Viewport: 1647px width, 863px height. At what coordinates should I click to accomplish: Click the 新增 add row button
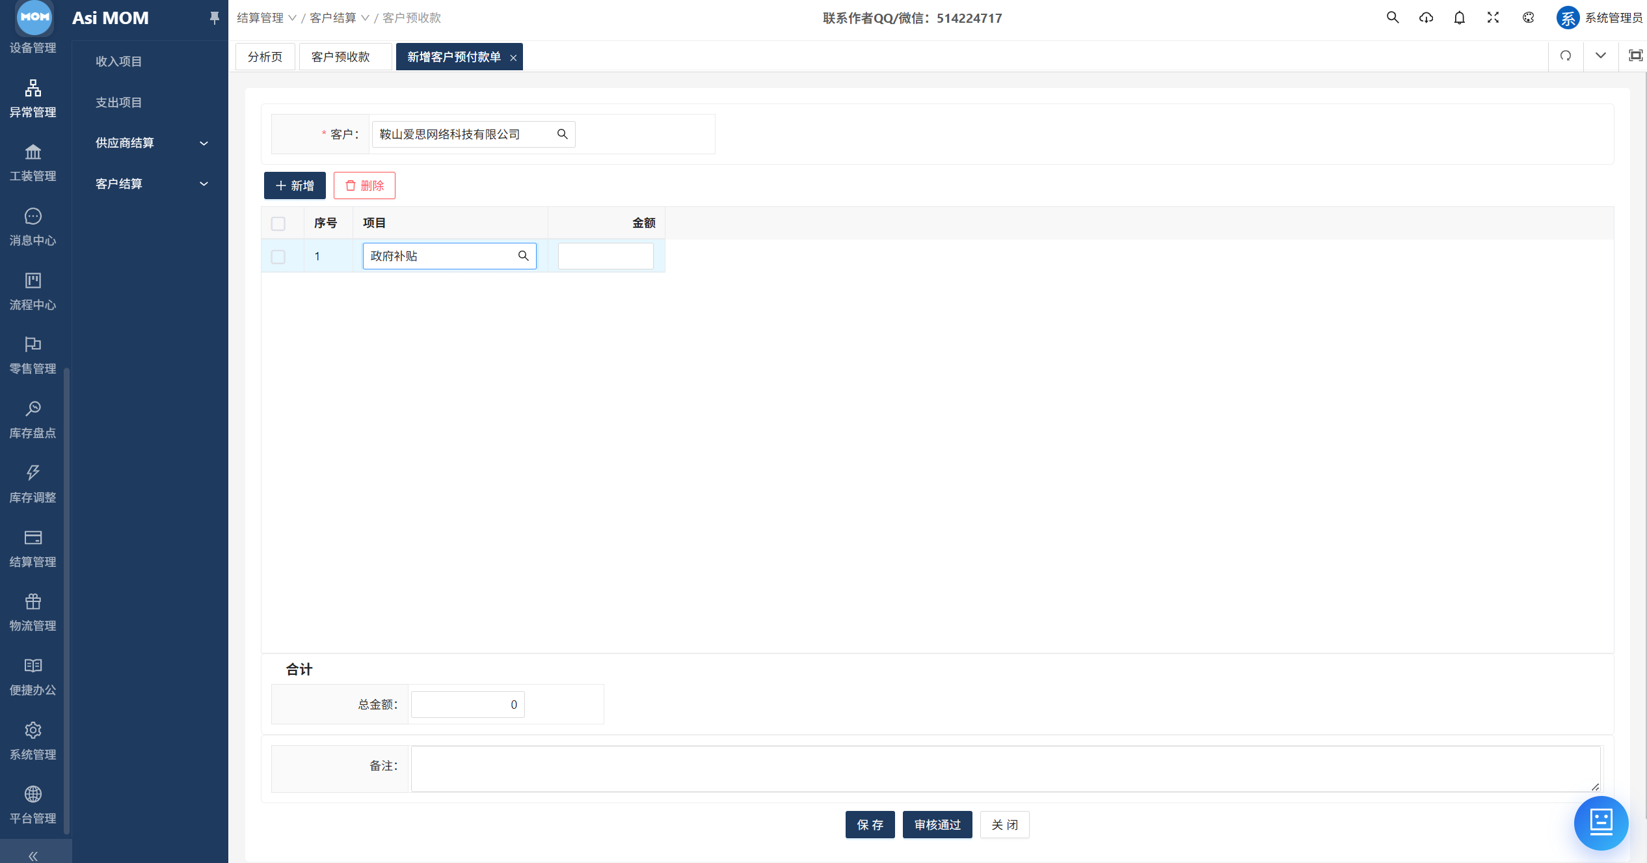(x=295, y=185)
